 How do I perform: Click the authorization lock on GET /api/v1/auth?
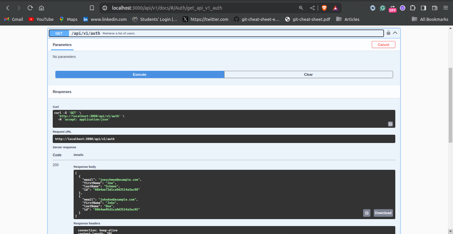pyautogui.click(x=388, y=33)
